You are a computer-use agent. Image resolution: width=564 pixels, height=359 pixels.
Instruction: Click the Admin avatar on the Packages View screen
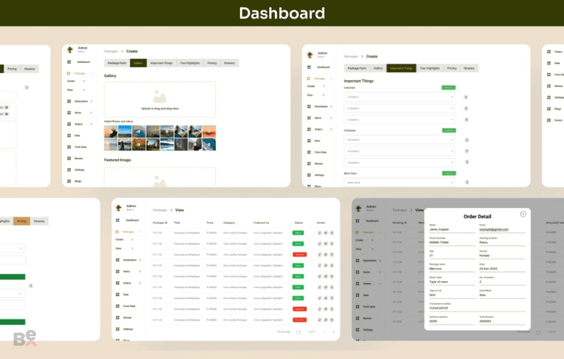tap(118, 208)
